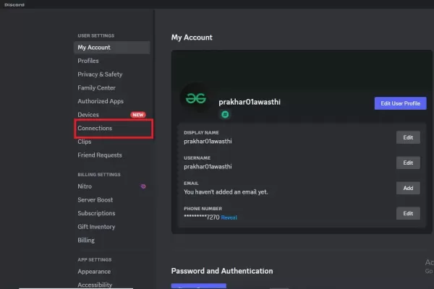This screenshot has height=289, width=434.
Task: Click the My Account page heading
Action: pyautogui.click(x=192, y=38)
